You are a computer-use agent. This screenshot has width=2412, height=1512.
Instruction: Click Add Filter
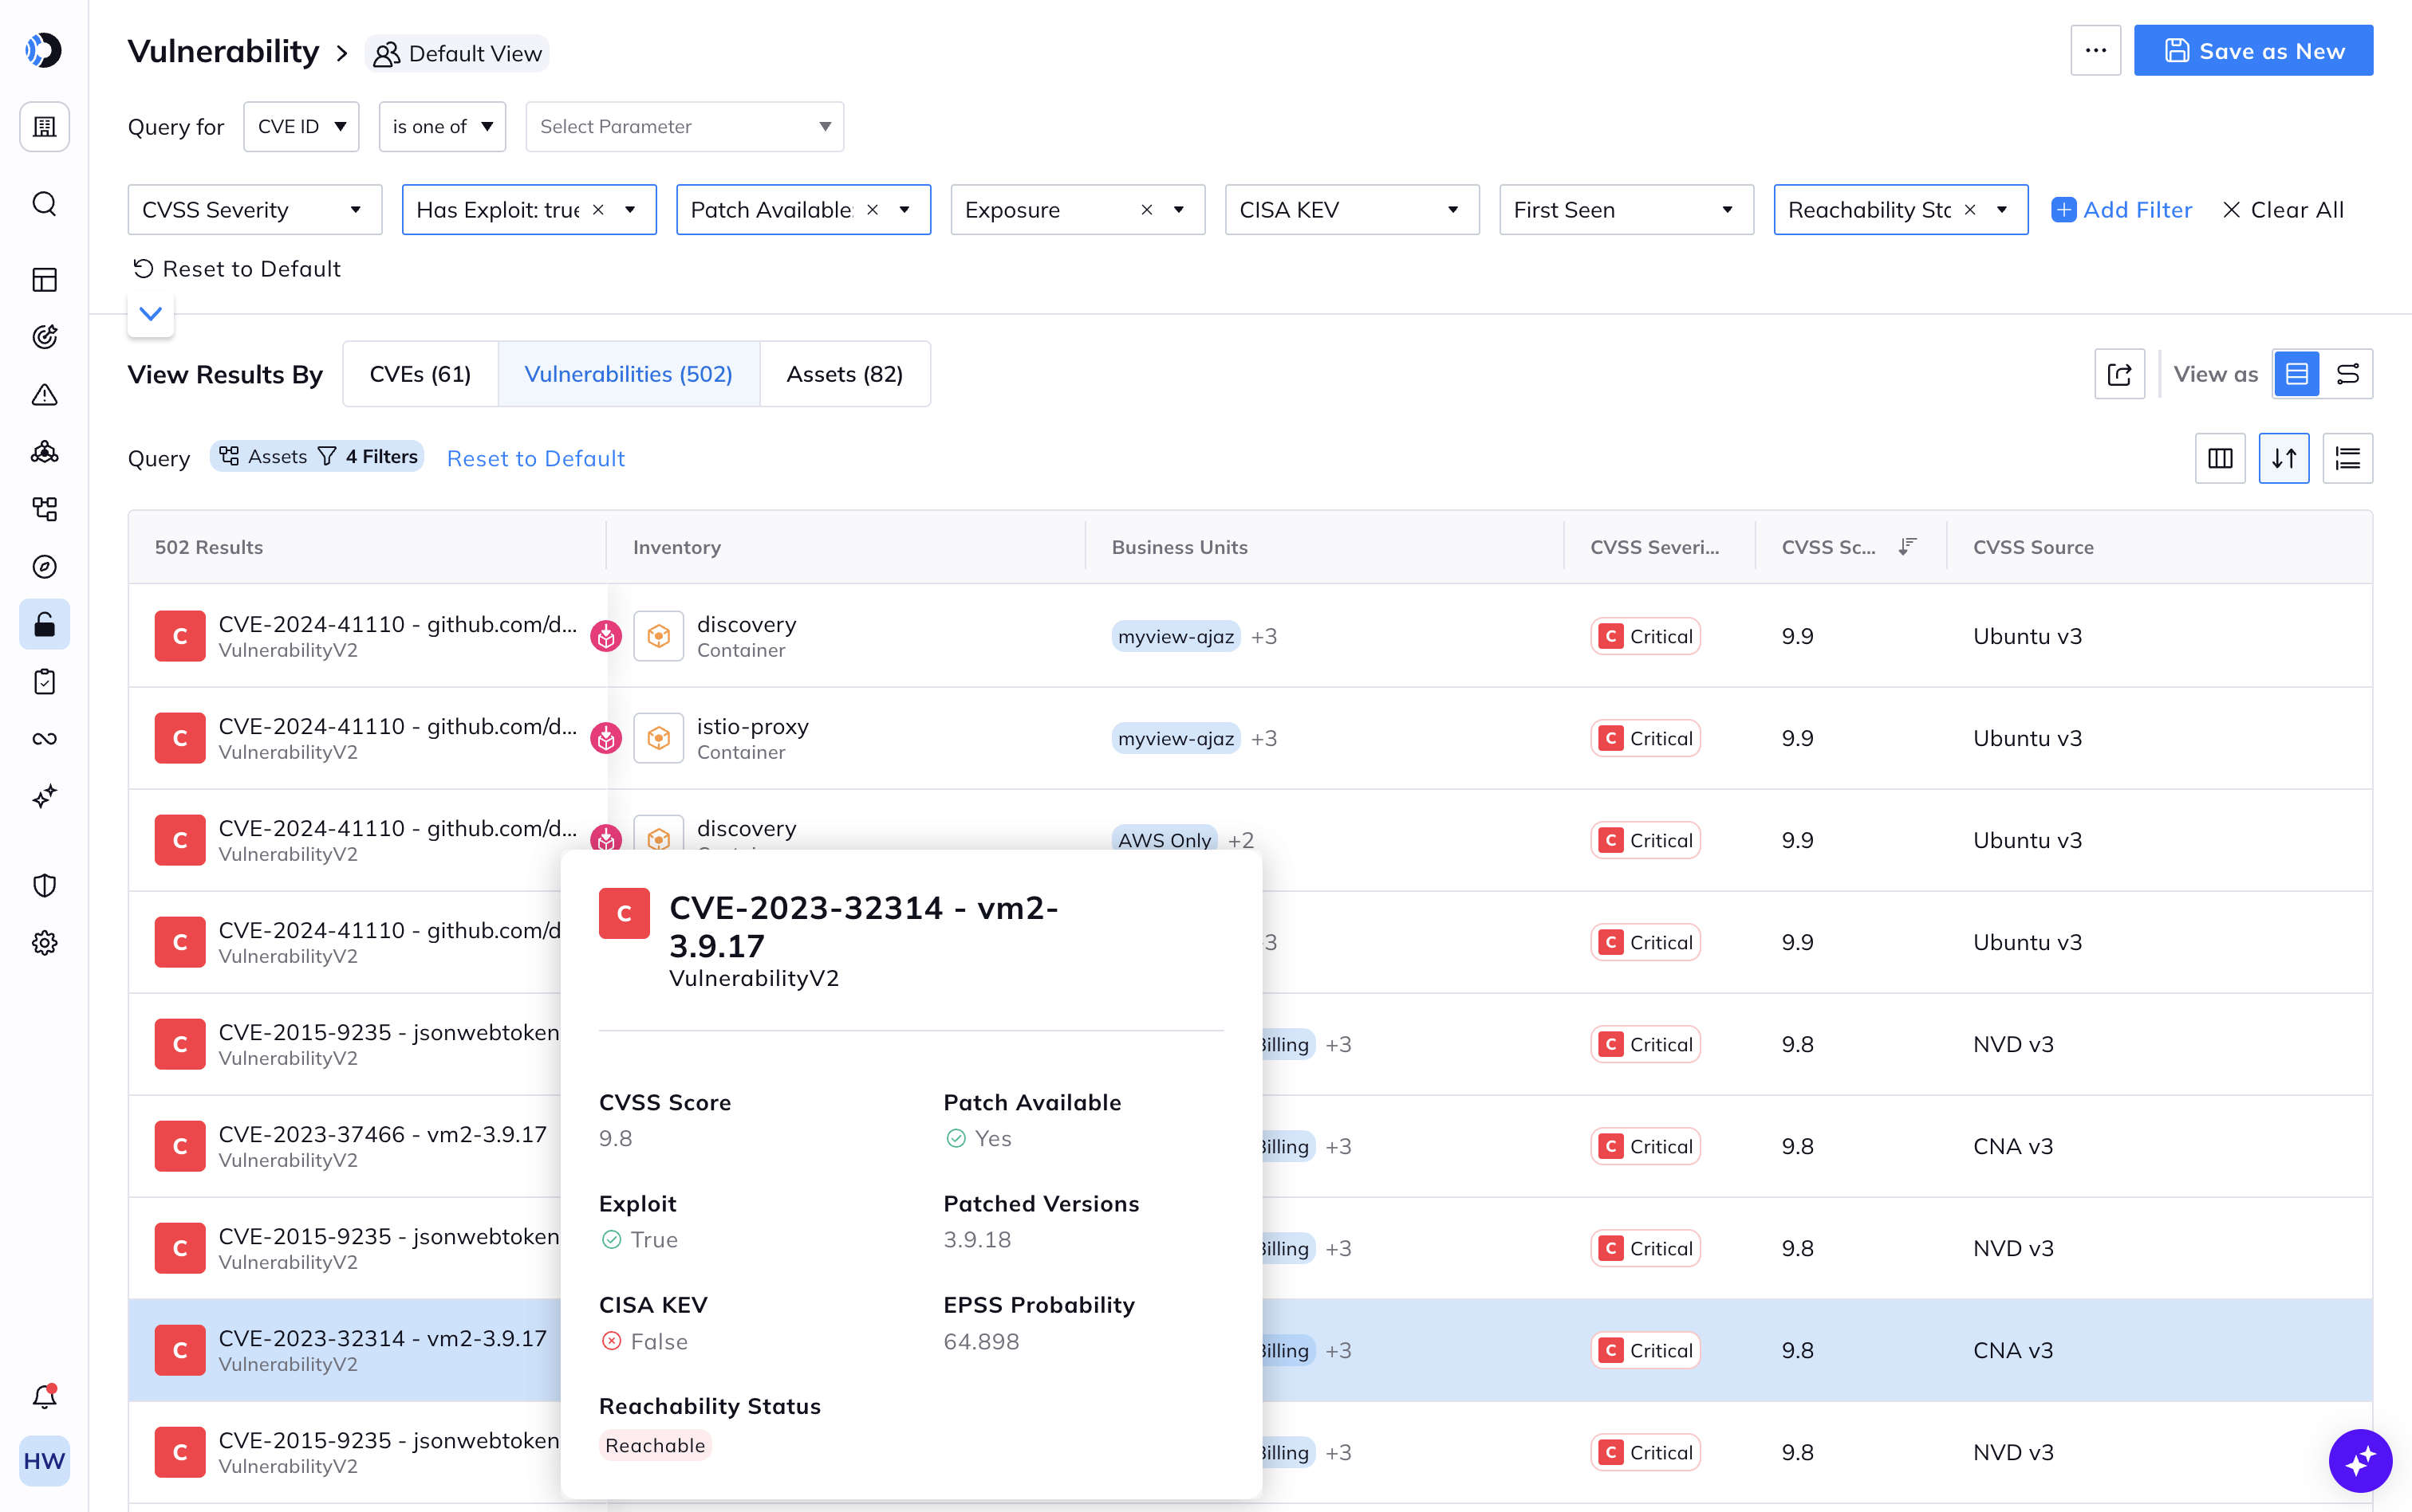pyautogui.click(x=2122, y=210)
